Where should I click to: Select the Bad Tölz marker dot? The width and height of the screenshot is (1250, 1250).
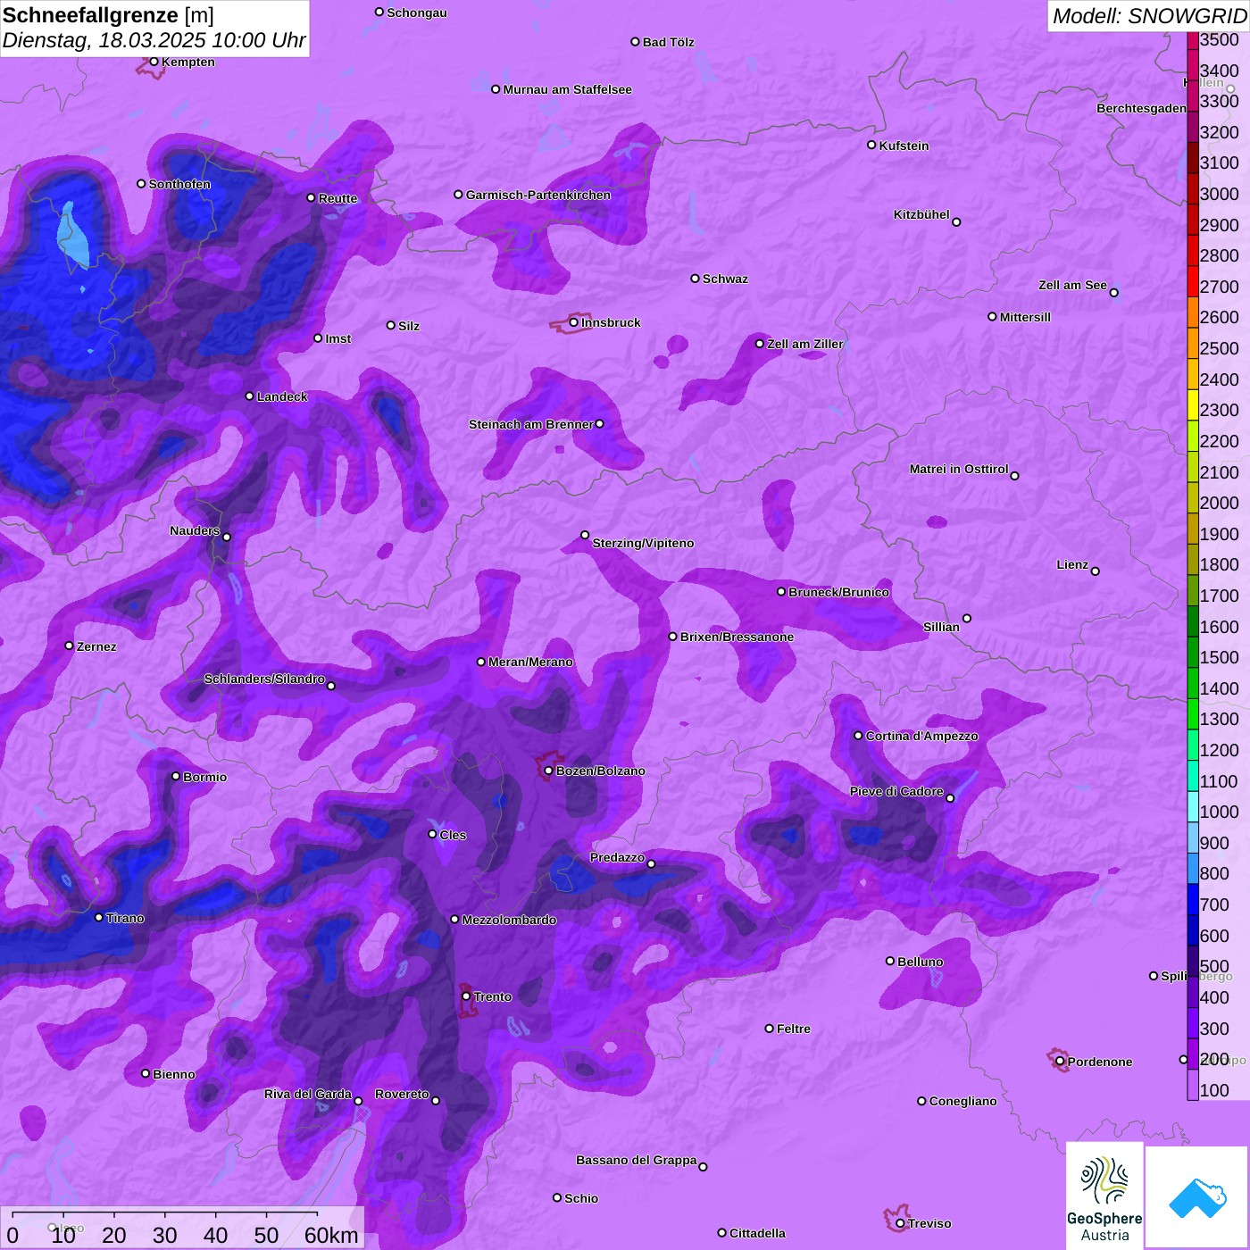635,42
